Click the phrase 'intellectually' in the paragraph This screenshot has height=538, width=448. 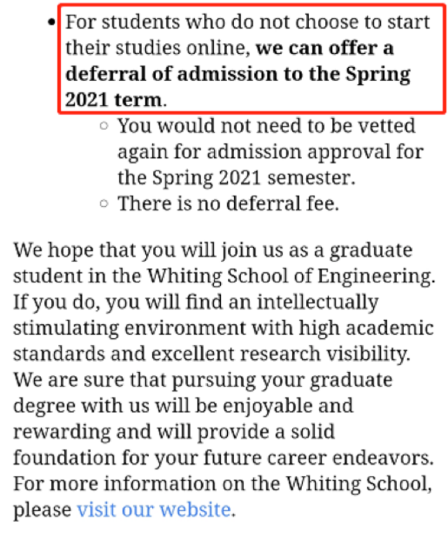pos(317,303)
